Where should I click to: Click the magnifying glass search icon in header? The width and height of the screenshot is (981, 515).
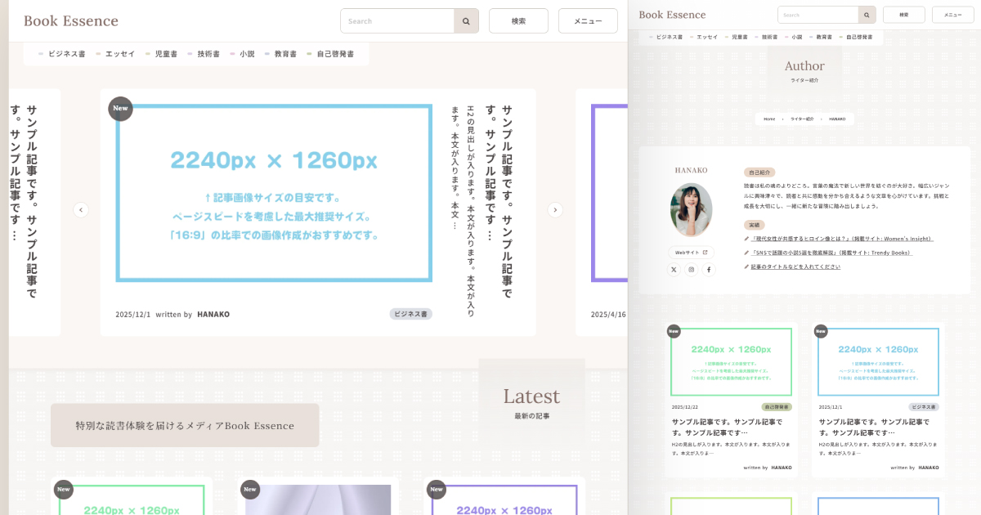466,20
